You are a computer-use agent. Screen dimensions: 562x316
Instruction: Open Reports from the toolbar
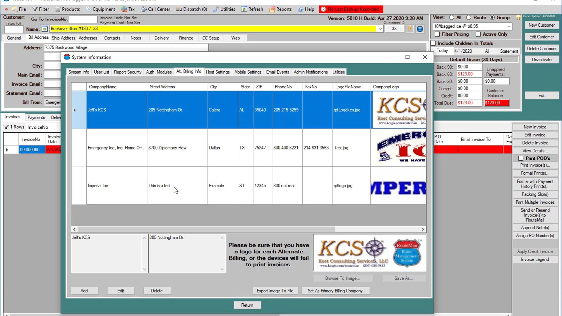coord(280,9)
